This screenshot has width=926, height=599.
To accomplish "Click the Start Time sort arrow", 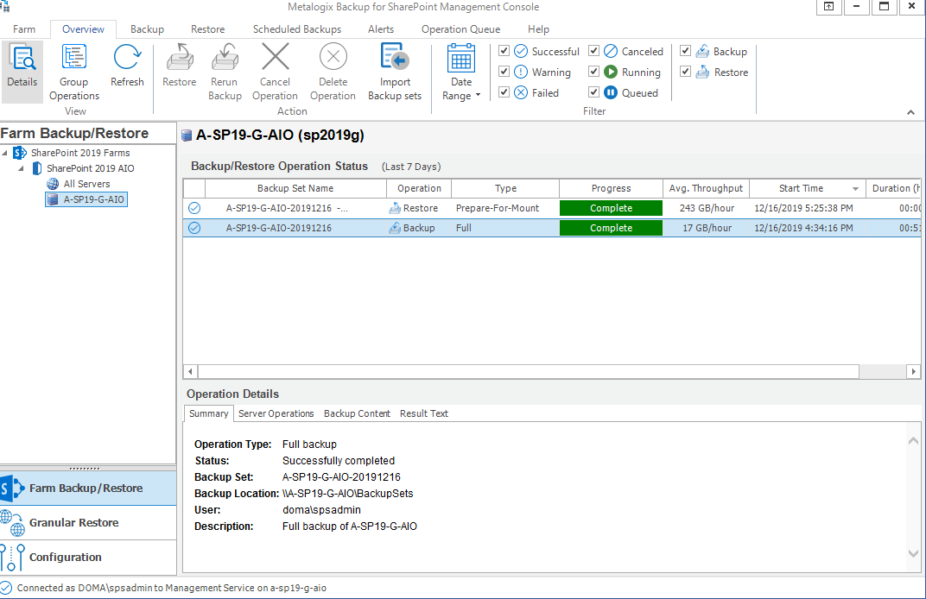I will tap(855, 189).
